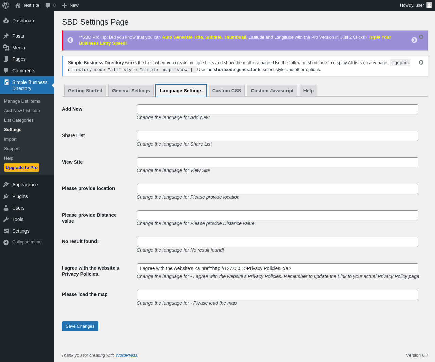Open the General Settings tab
Screen dimensions: 435x362
[131, 91]
